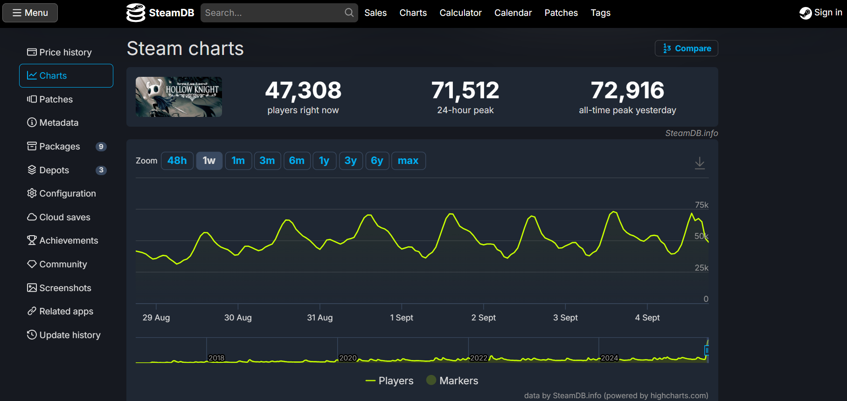
Task: Open Achievements in the sidebar
Action: (x=66, y=240)
